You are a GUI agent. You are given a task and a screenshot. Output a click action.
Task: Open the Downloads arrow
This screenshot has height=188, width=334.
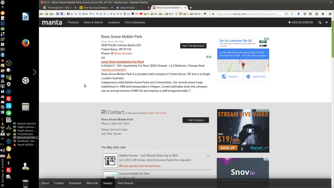tap(299, 14)
